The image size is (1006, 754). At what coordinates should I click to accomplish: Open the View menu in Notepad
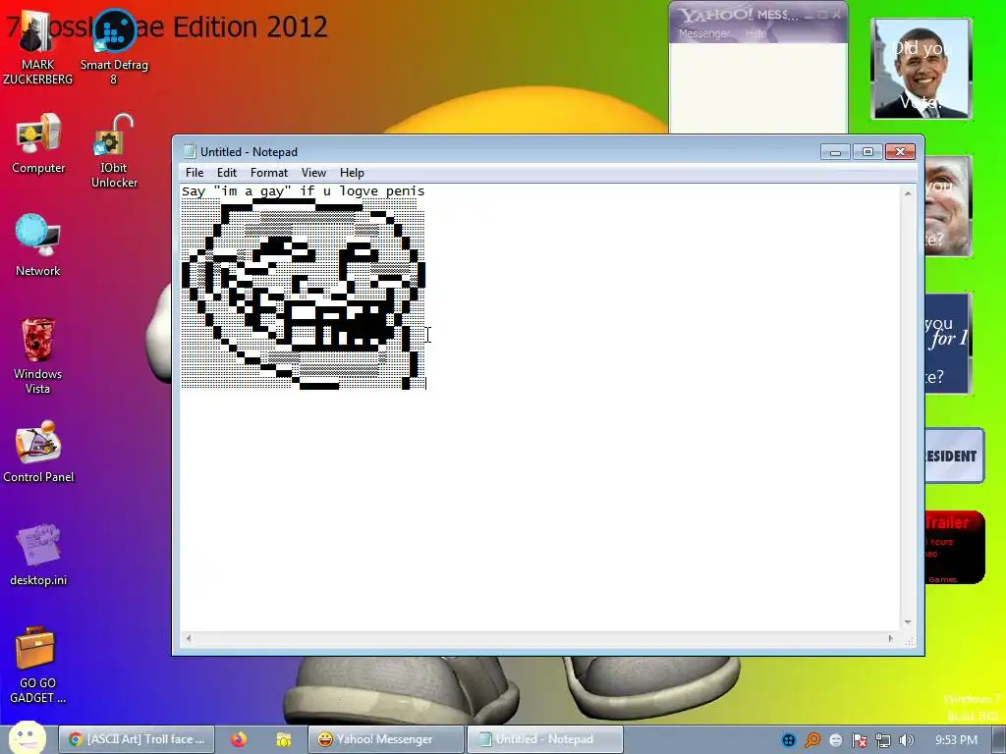point(313,173)
